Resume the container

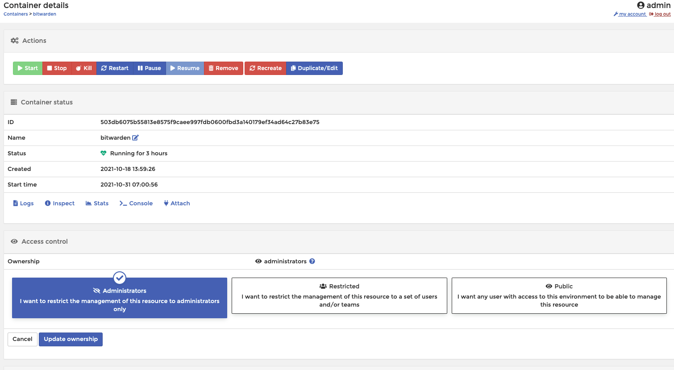(185, 68)
